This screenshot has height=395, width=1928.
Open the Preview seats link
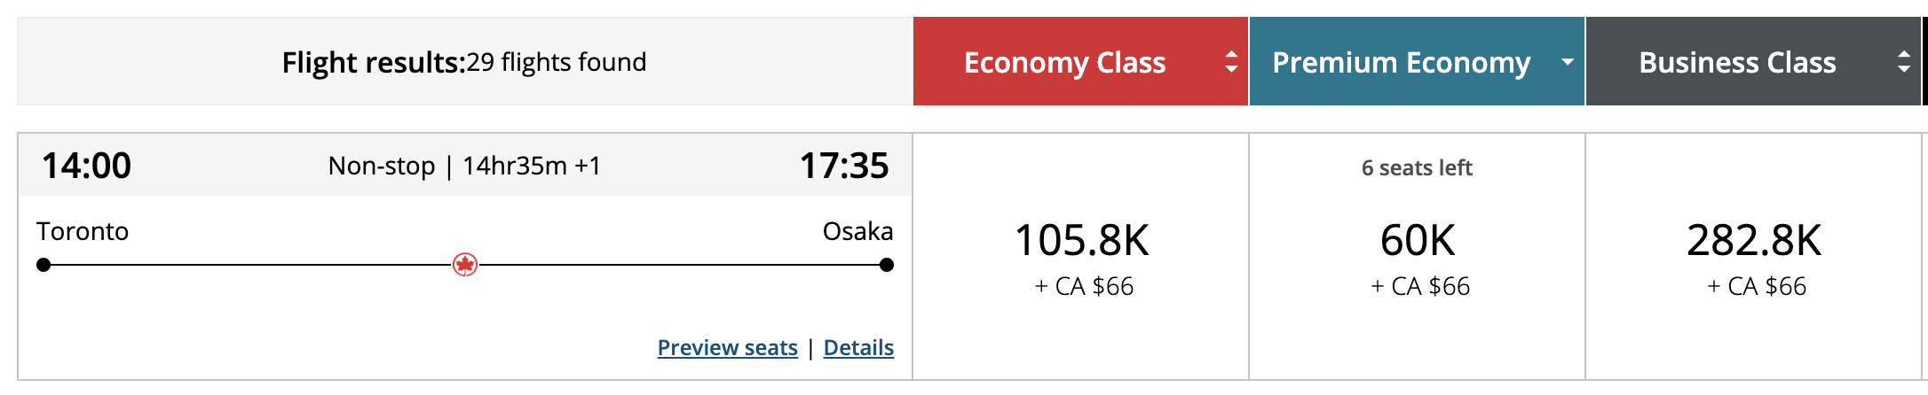pyautogui.click(x=727, y=348)
